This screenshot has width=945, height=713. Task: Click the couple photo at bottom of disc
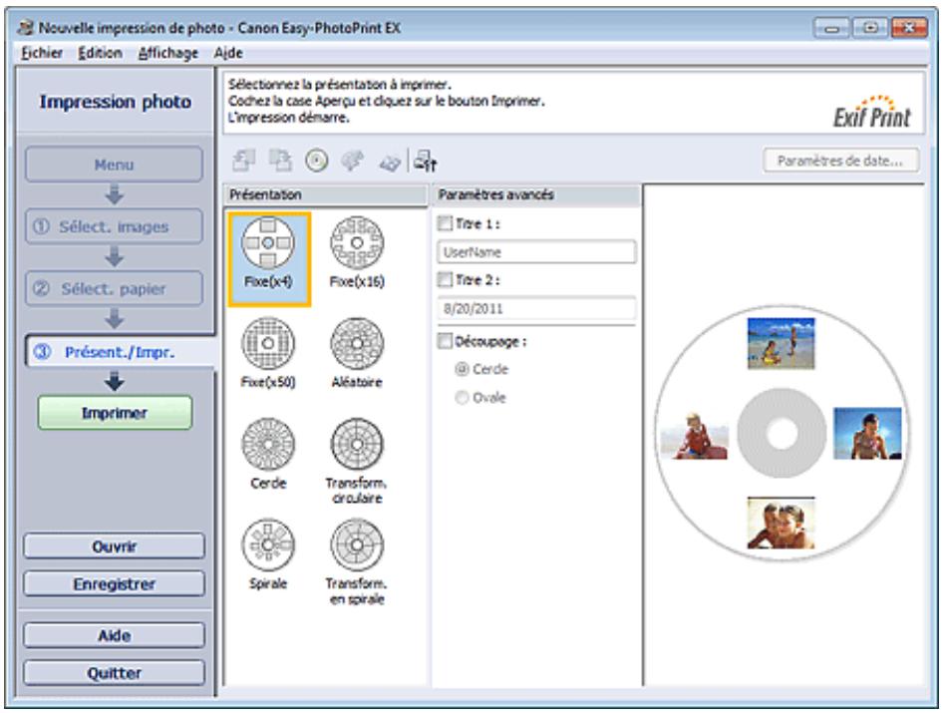(782, 523)
